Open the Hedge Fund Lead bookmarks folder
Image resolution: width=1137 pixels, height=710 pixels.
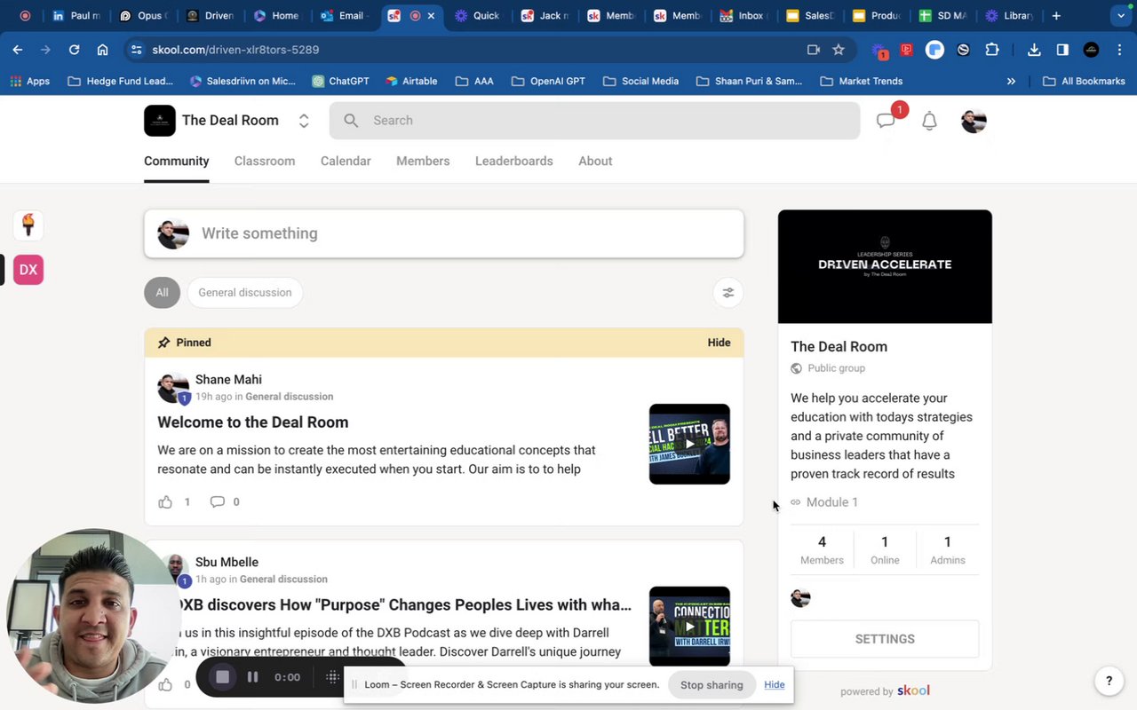tap(120, 81)
